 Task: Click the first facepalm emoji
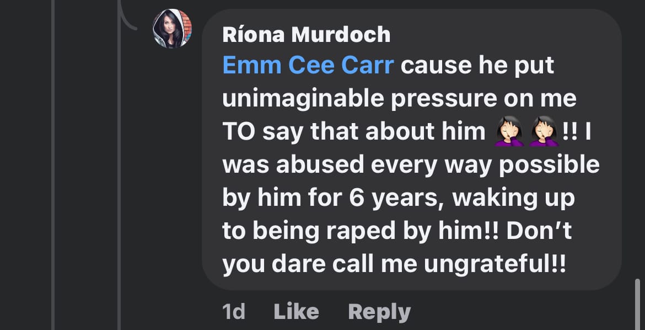click(x=509, y=133)
